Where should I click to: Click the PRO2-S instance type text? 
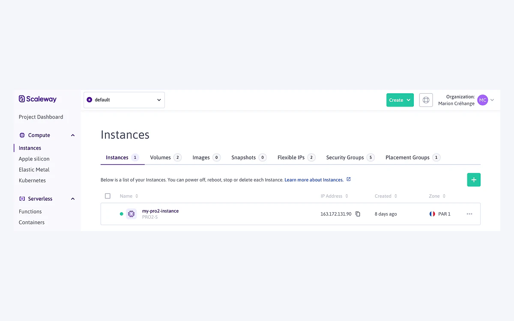(150, 217)
